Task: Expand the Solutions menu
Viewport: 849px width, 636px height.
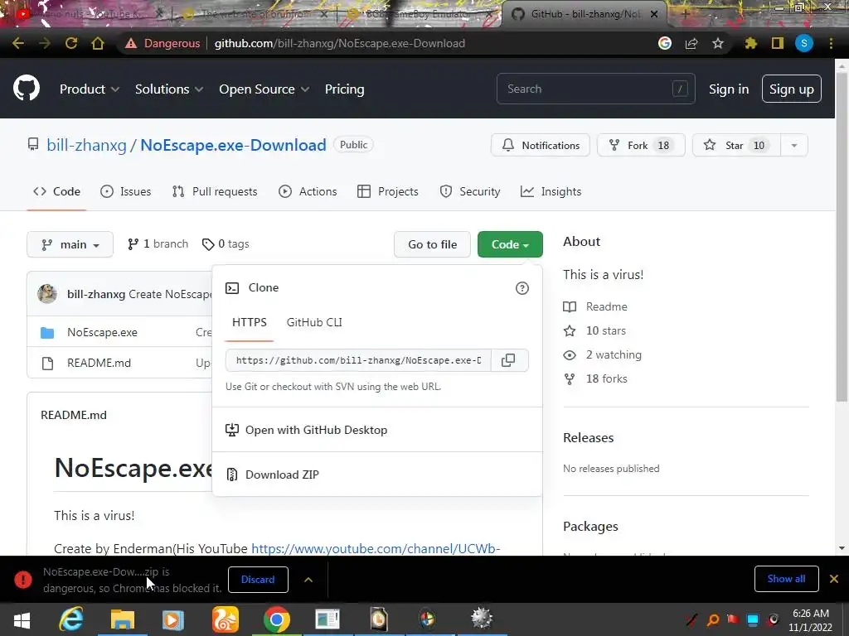Action: [x=169, y=89]
